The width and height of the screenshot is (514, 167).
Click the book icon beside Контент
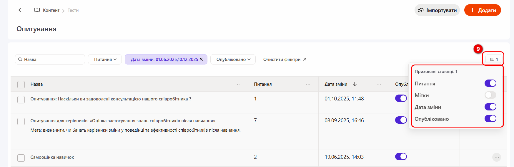click(x=37, y=10)
